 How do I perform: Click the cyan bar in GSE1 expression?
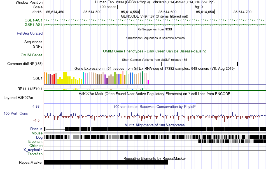pos(83,78)
